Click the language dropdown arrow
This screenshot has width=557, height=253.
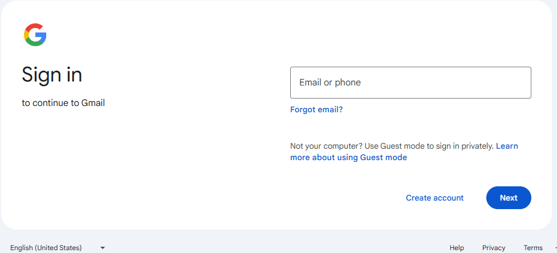click(x=103, y=247)
